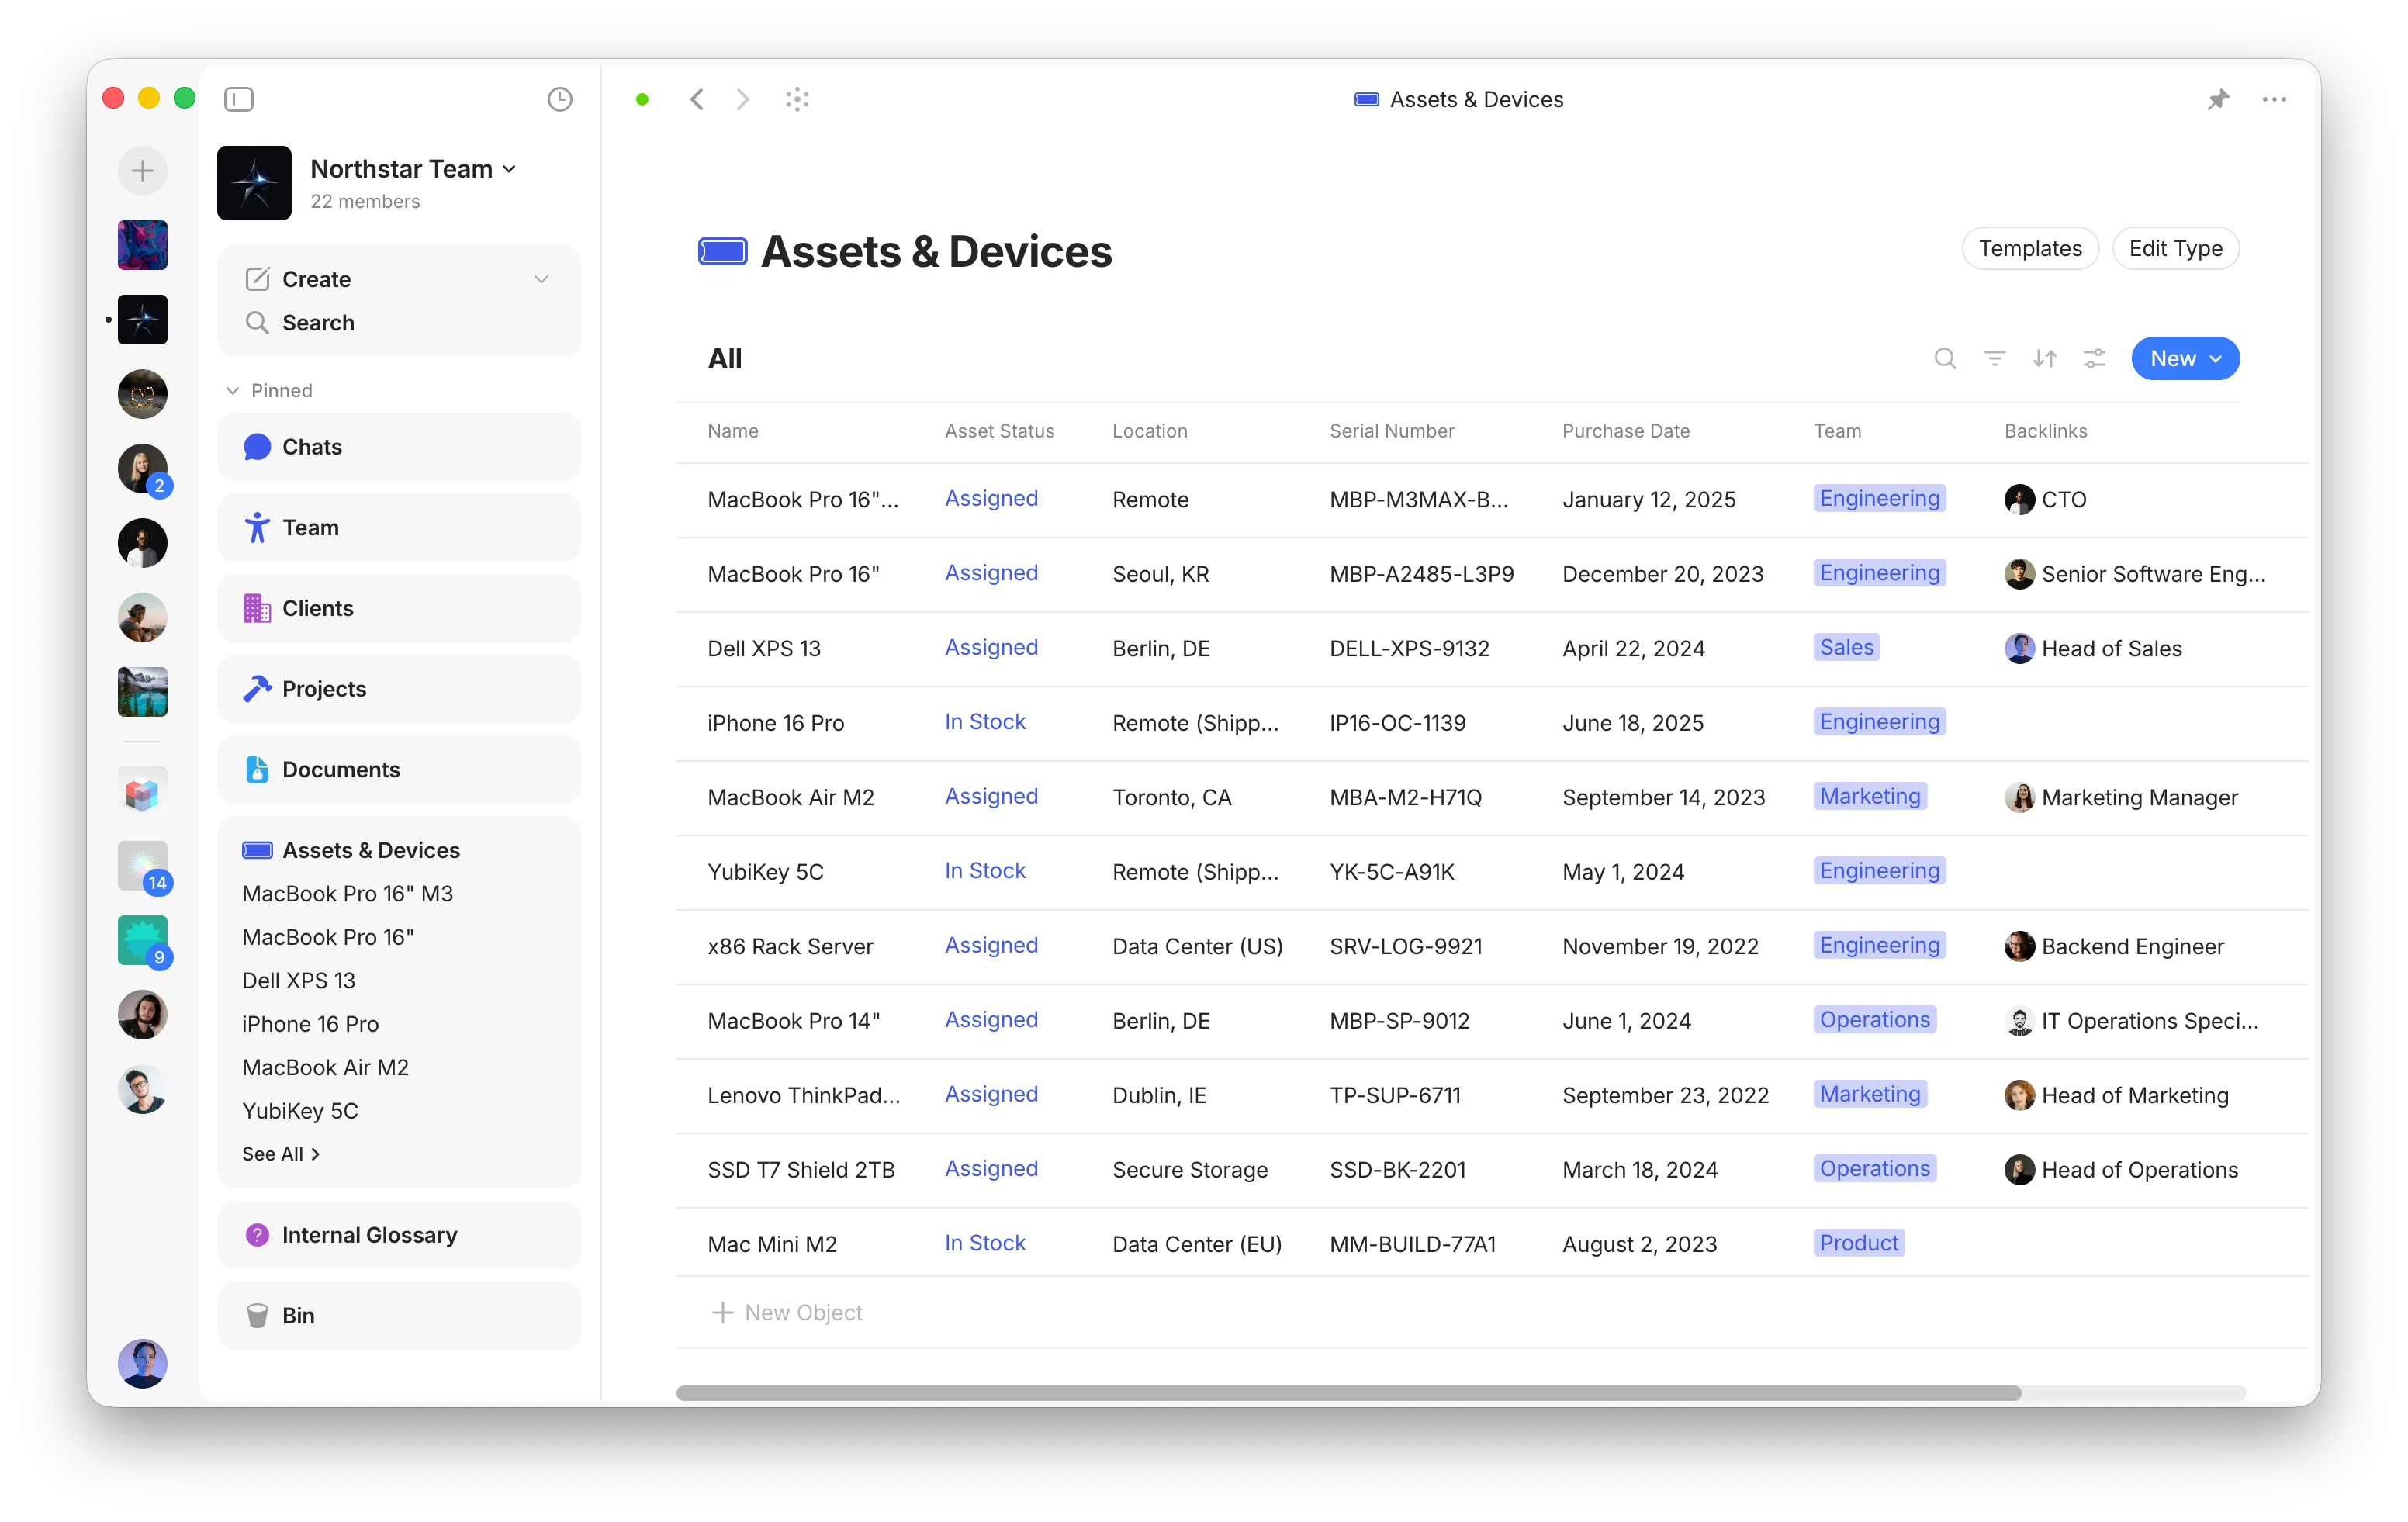Viewport: 2408px width, 1522px height.
Task: Expand See All assets list
Action: [x=280, y=1153]
